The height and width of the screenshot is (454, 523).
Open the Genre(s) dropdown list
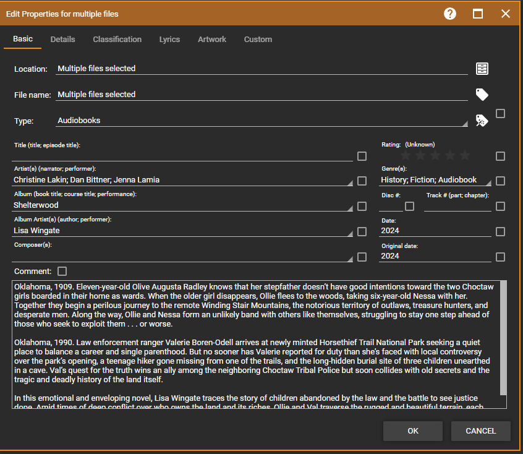488,182
